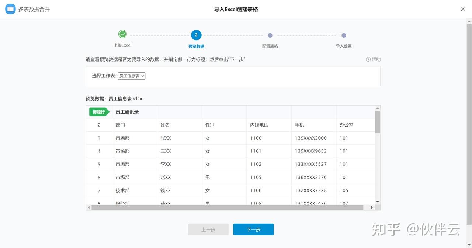Click the 部门 cell
Screen dimensions: 472x248
pos(135,125)
